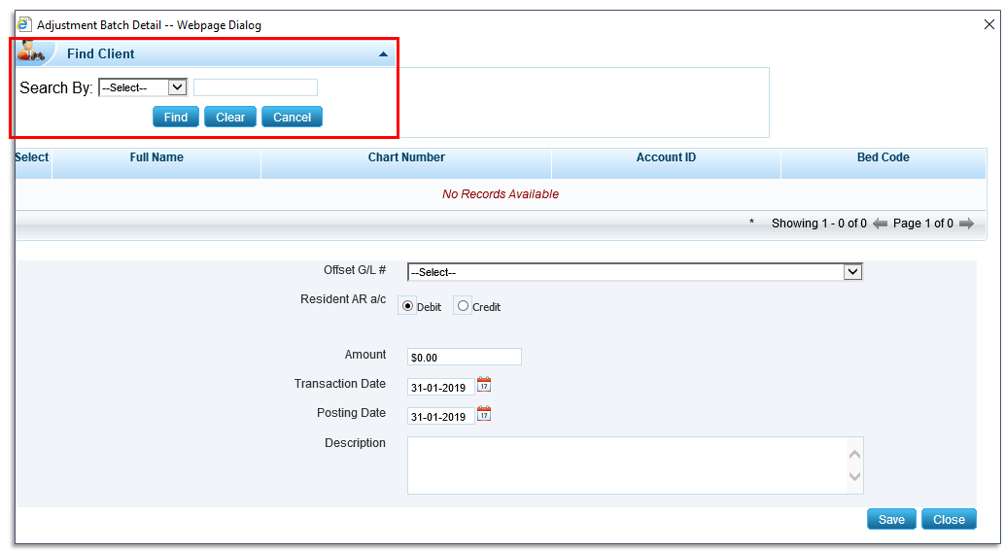Click Cancel in Find Client panel

click(292, 117)
